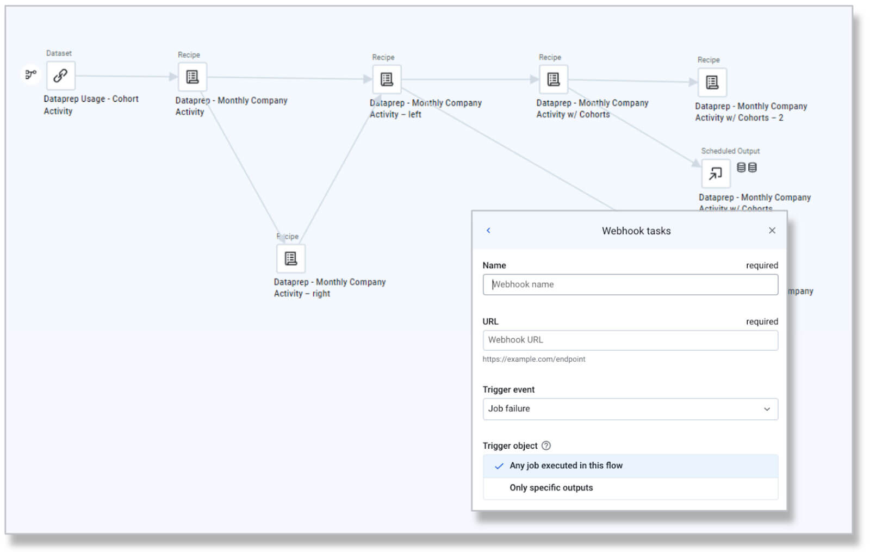The height and width of the screenshot is (552, 870).
Task: Click the Monthly Company Activity – left label
Action: pyautogui.click(x=426, y=109)
